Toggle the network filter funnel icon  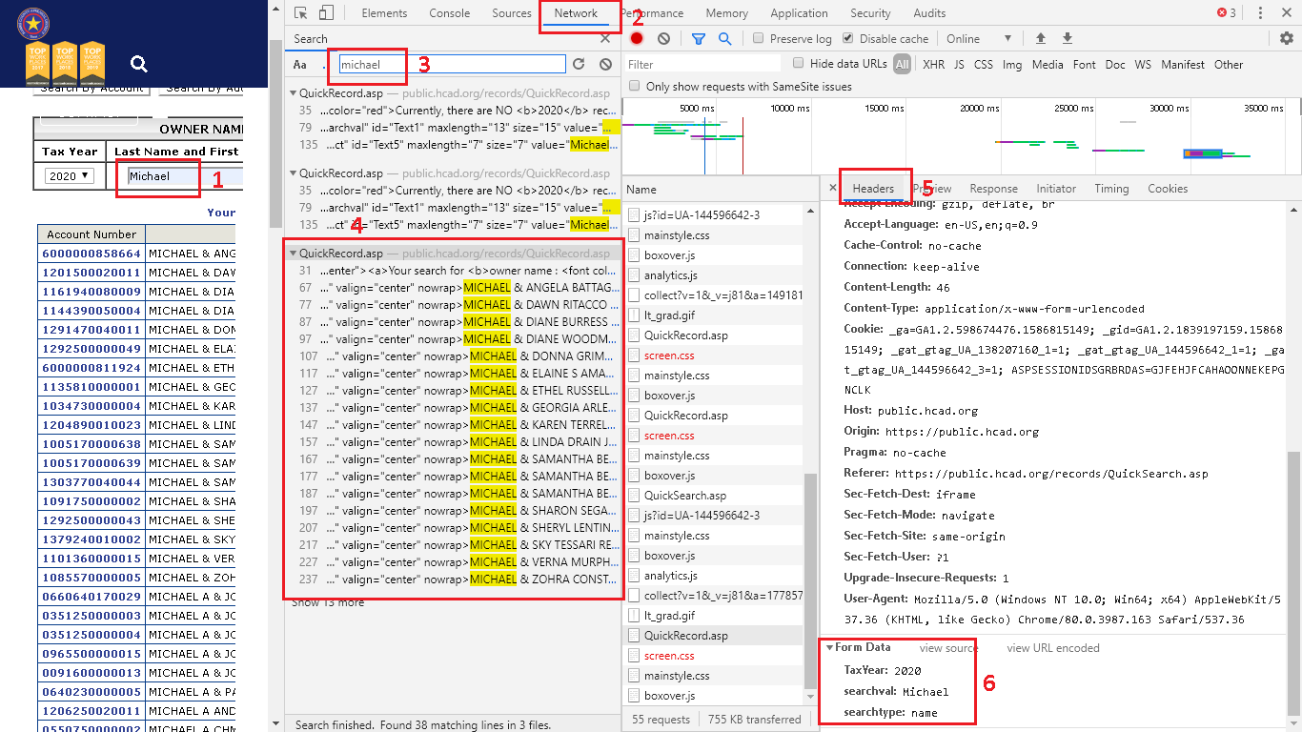[699, 39]
